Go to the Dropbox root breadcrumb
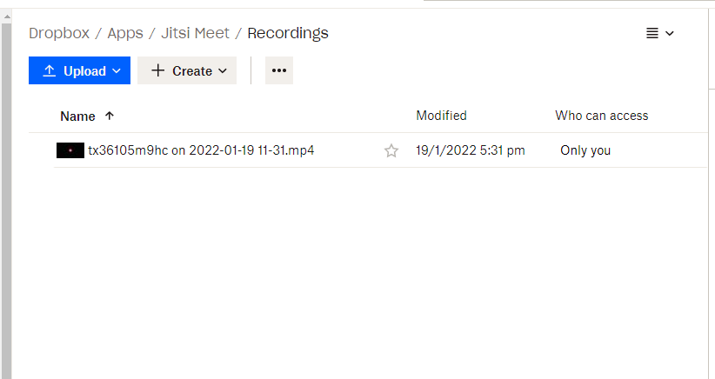 [x=59, y=33]
